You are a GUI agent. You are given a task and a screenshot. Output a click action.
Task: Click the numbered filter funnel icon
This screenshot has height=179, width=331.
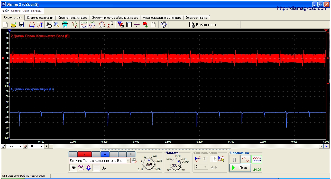tap(120, 25)
